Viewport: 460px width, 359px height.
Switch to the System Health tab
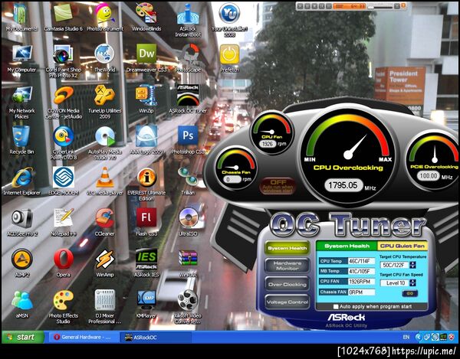347,246
